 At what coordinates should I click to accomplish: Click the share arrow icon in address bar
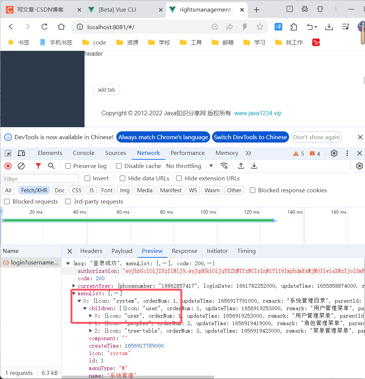[230, 27]
